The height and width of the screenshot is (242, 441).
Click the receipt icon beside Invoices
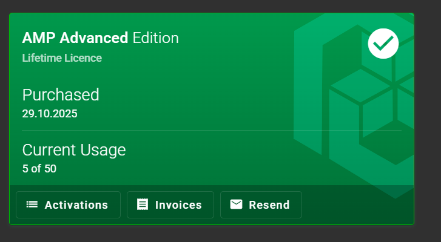point(143,204)
